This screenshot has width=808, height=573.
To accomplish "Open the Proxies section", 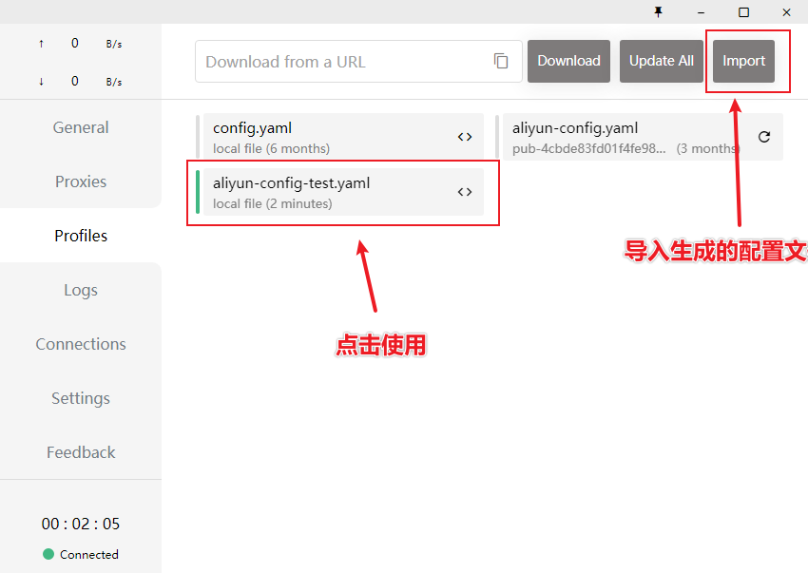I will pyautogui.click(x=81, y=181).
